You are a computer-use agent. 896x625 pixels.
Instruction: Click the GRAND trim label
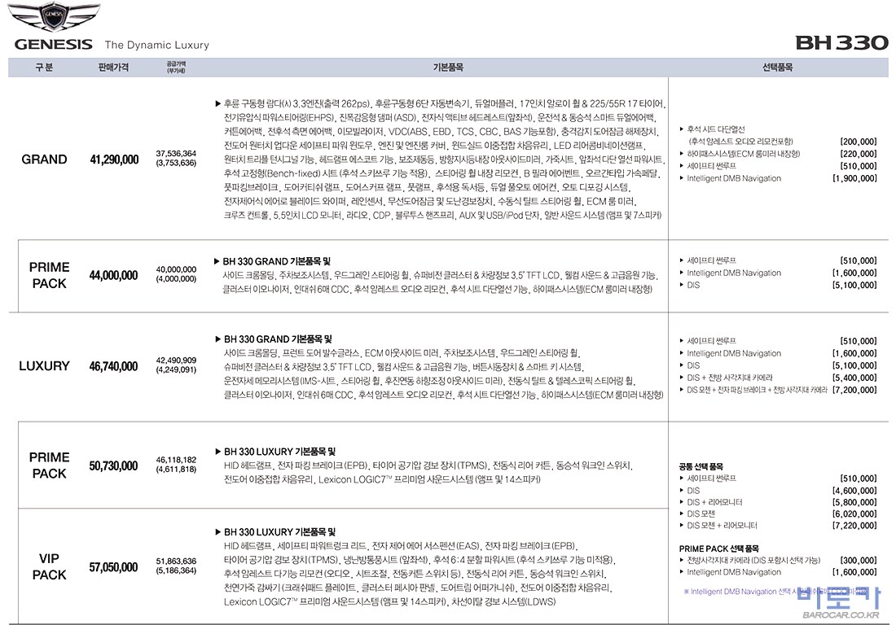click(44, 160)
